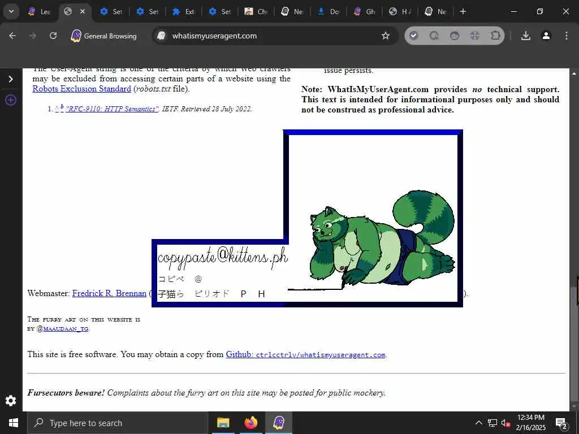
Task: Close the active whatismyuseragent tab
Action: pos(83,11)
